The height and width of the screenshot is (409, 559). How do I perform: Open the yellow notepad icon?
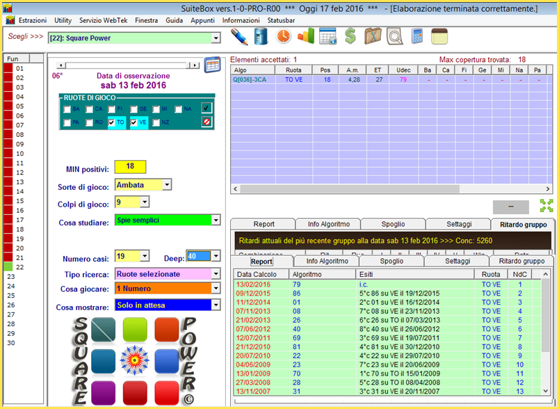(439, 36)
